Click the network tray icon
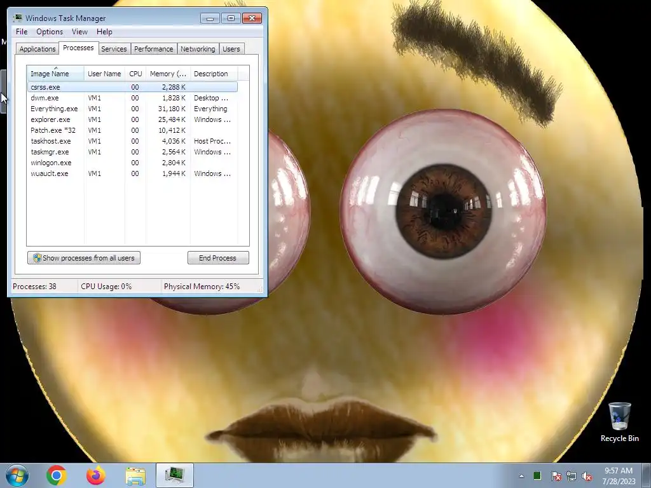651x488 pixels. tap(572, 476)
